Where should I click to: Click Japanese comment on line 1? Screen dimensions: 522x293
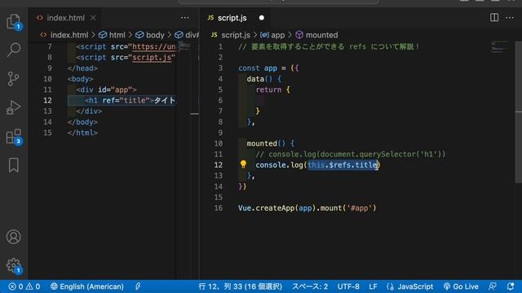(329, 46)
